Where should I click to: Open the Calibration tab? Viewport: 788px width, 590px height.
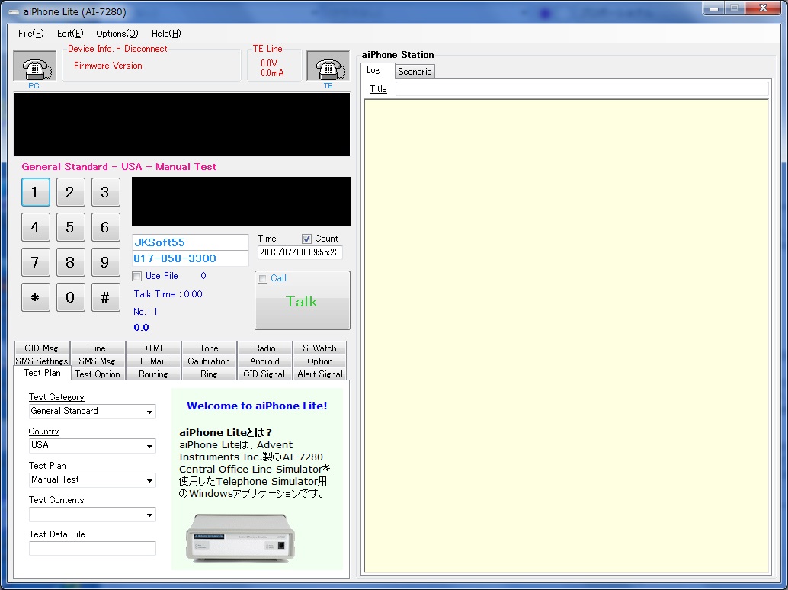(209, 361)
